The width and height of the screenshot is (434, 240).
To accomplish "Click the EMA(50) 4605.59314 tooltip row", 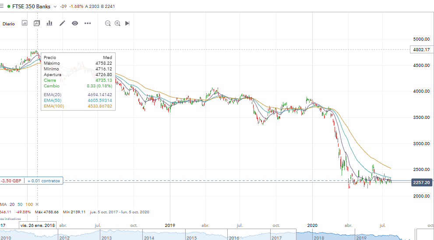I will click(78, 101).
